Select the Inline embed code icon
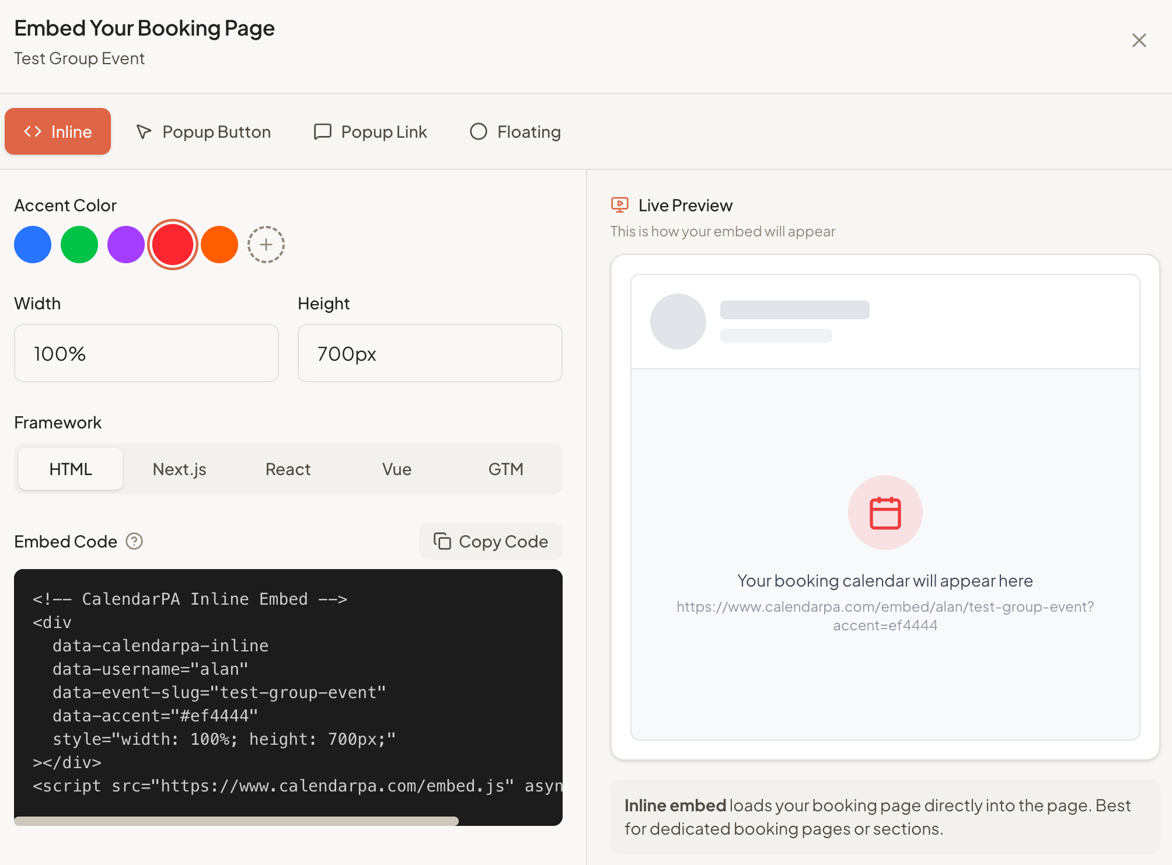 33,131
